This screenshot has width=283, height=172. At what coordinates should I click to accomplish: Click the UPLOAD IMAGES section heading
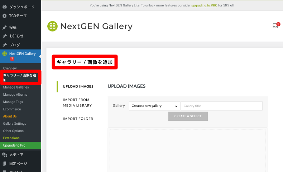click(126, 86)
